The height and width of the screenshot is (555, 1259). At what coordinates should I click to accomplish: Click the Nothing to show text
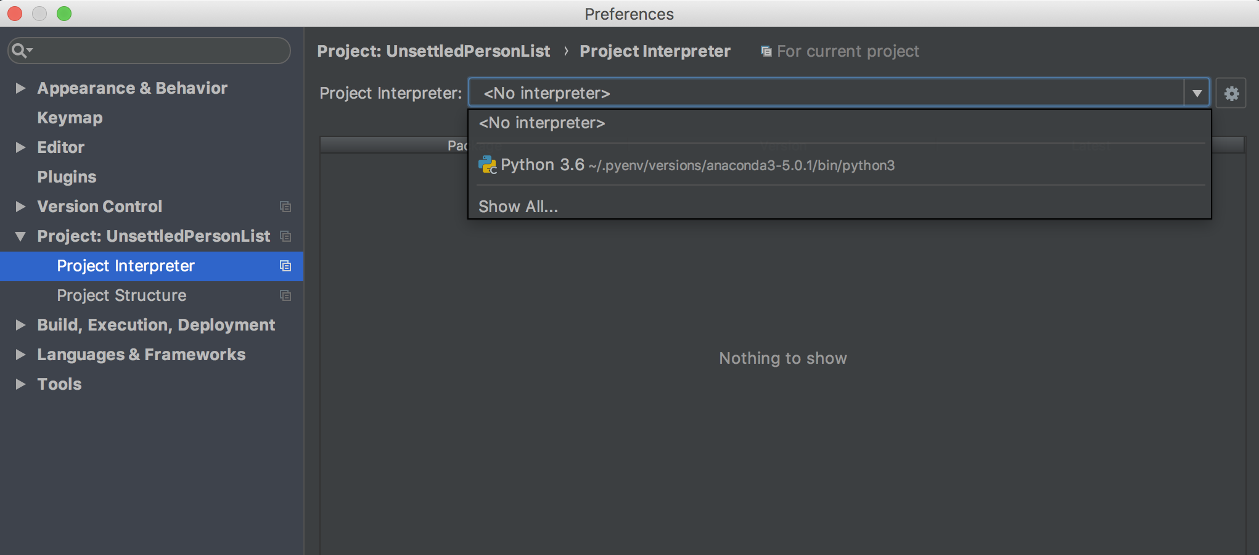click(x=783, y=358)
